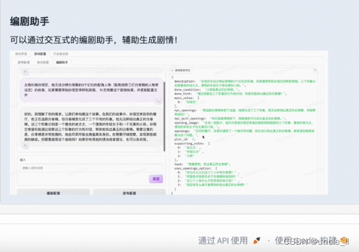The height and width of the screenshot is (252, 359).
Task: Open the 角色配置 sub-tab
Action: click(x=43, y=63)
